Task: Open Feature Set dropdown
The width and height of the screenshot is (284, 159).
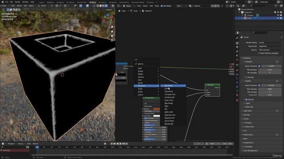Action: (270, 46)
